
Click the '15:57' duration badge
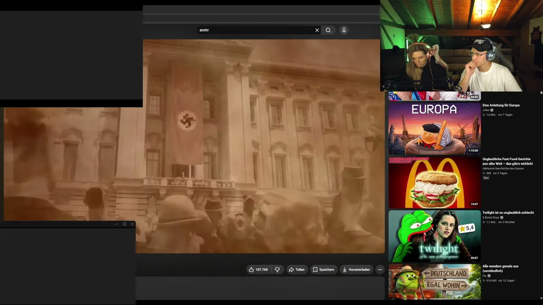474,204
